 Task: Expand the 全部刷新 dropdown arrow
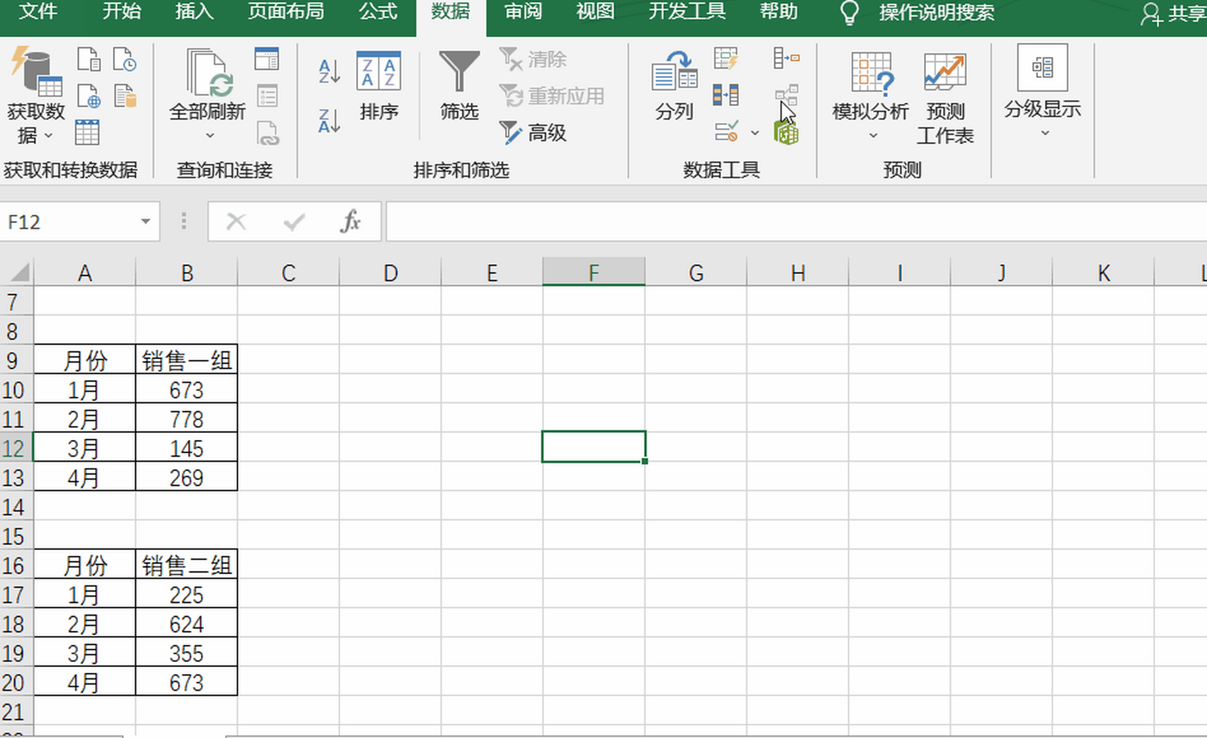(x=210, y=136)
